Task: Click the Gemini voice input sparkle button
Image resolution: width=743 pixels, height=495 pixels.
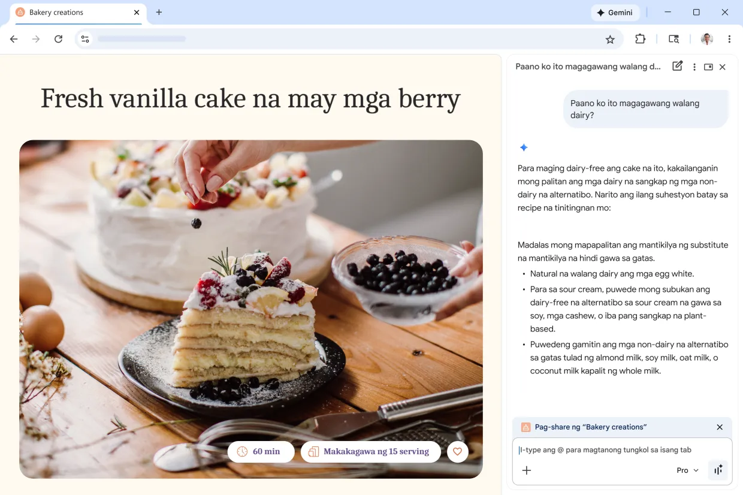Action: pyautogui.click(x=717, y=470)
